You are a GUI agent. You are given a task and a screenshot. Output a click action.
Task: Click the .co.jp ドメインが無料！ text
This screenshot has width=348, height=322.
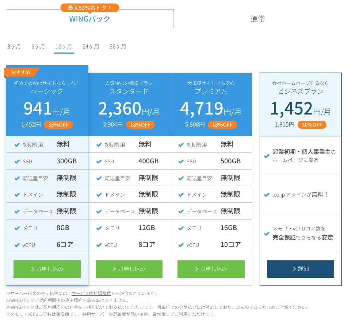(300, 195)
